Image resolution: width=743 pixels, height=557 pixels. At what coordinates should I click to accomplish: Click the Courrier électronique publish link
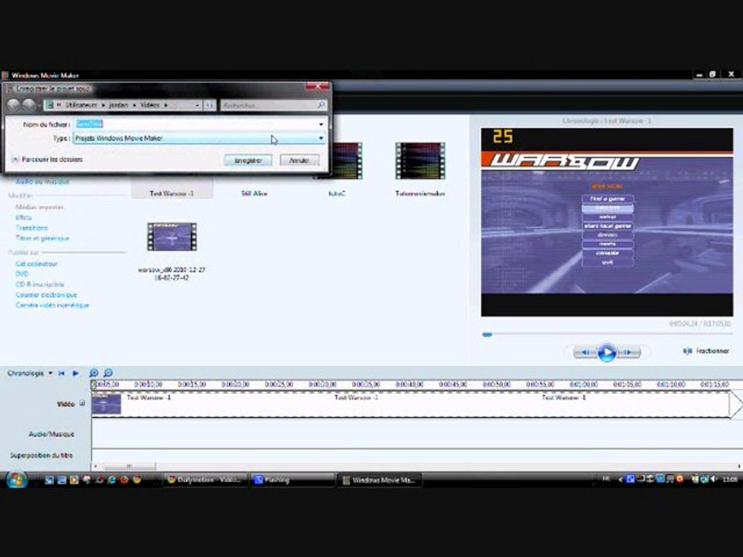tap(46, 295)
